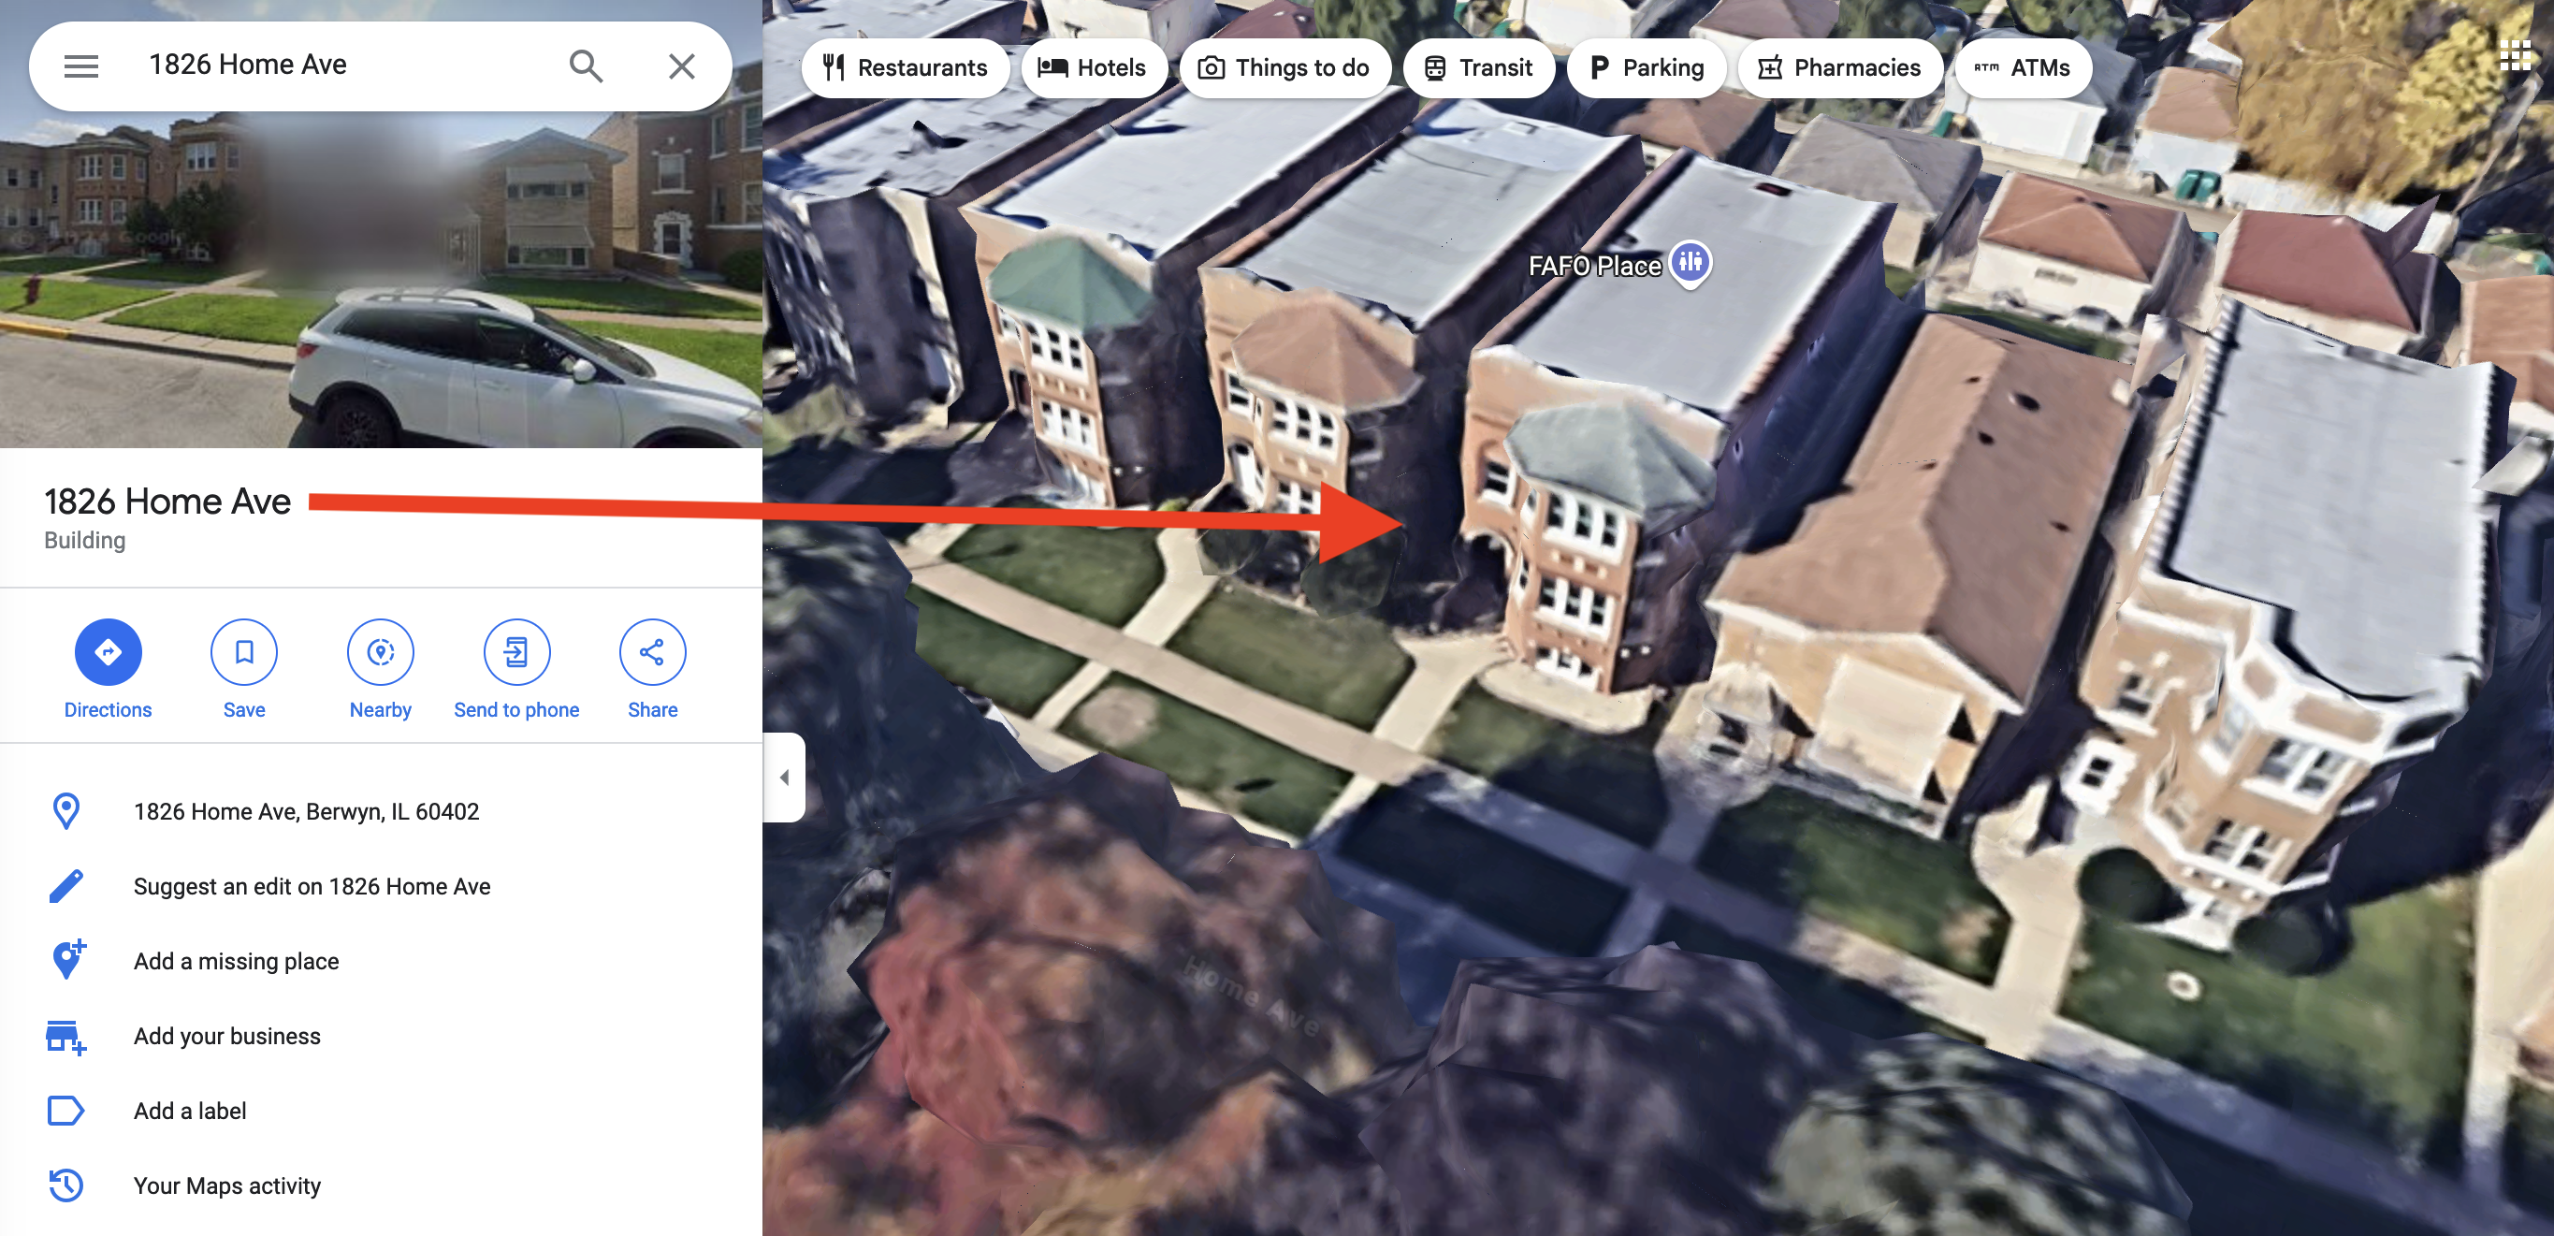Click the Share icon button
The image size is (2554, 1236).
point(652,652)
